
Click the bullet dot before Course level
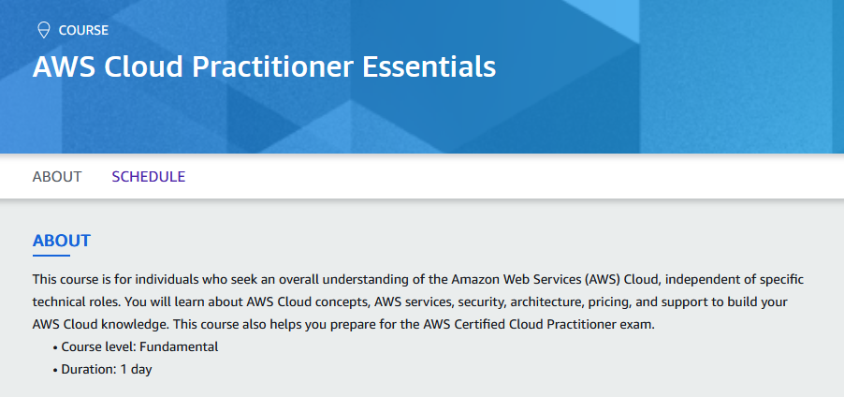[x=55, y=348]
